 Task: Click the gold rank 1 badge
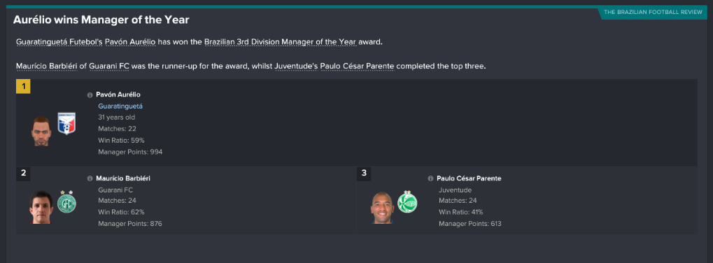(23, 86)
